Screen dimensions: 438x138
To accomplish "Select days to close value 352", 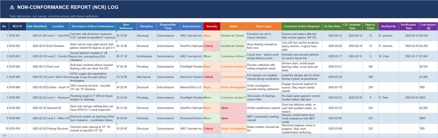I will click(x=371, y=129).
